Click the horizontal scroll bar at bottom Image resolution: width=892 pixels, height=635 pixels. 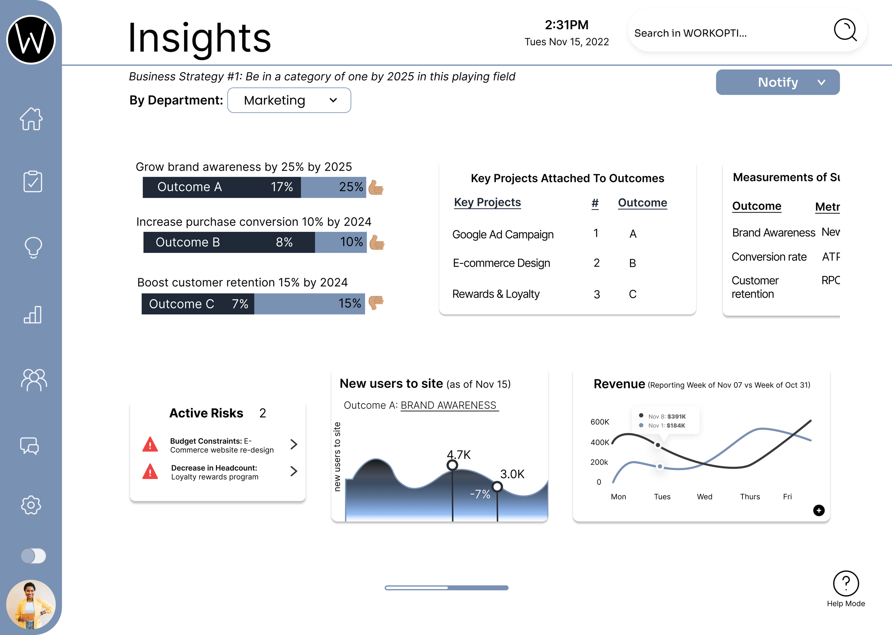[x=446, y=588]
